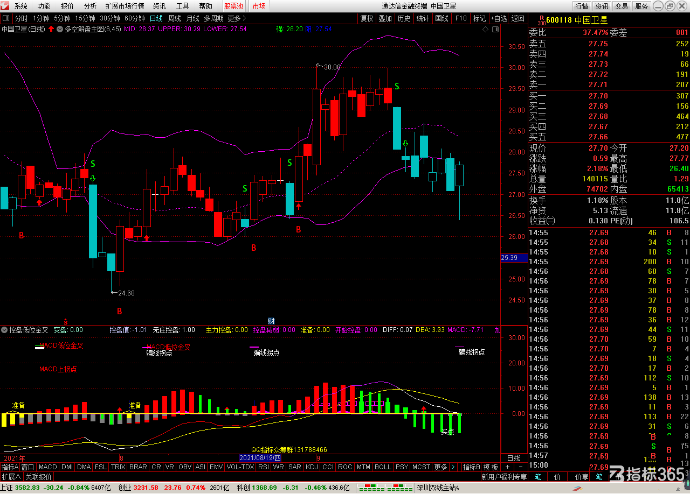
Task: Select the 30分钟 period
Action: click(x=111, y=18)
